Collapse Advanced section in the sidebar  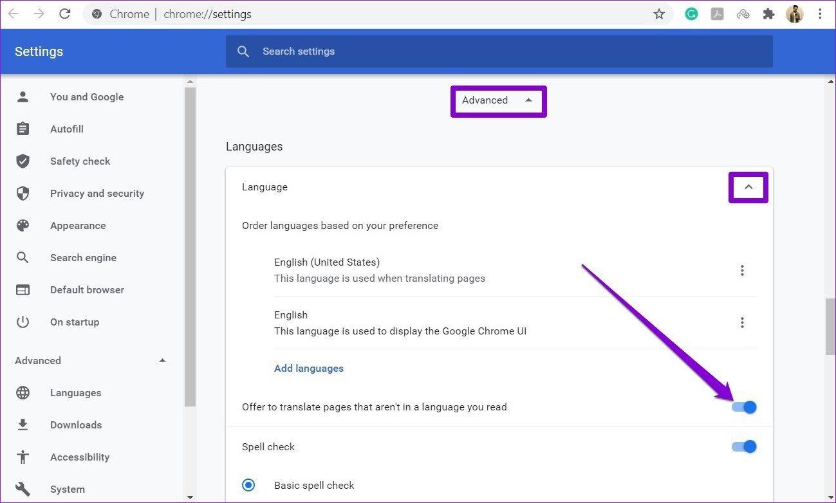[x=163, y=361]
